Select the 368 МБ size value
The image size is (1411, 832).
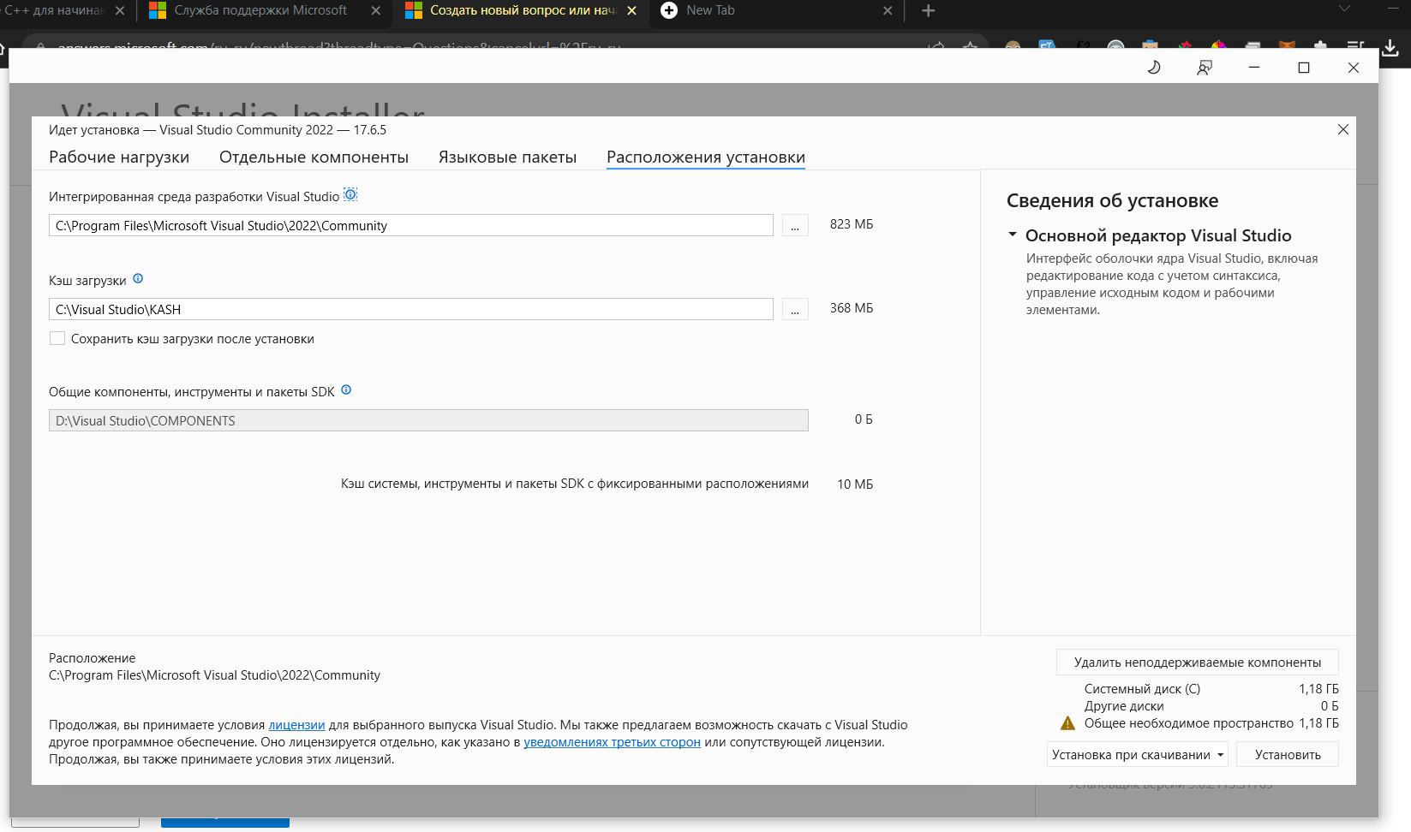[852, 308]
